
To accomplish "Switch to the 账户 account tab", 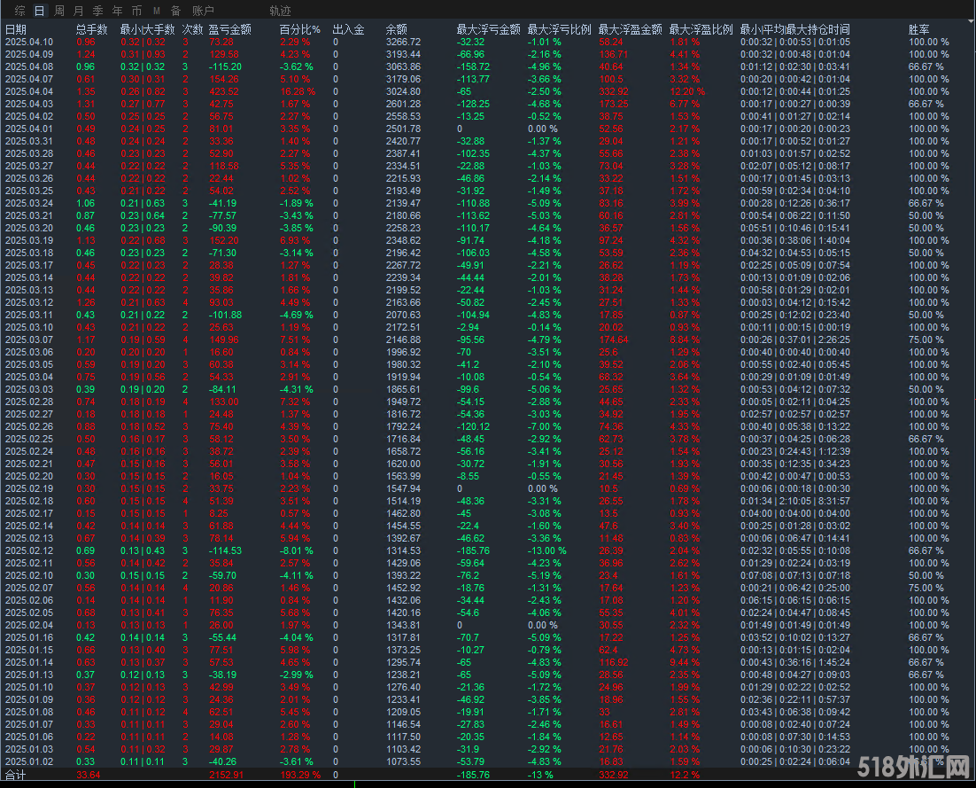I will tap(203, 11).
